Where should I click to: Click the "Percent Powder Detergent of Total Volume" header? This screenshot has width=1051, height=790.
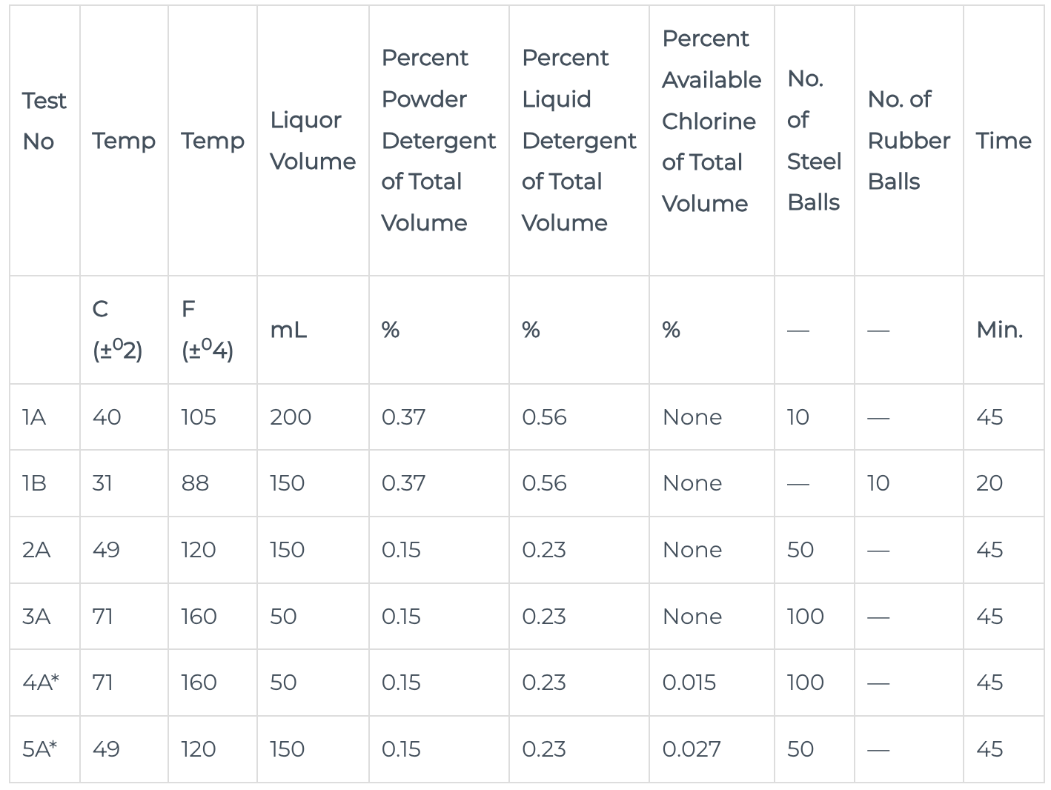pyautogui.click(x=438, y=141)
